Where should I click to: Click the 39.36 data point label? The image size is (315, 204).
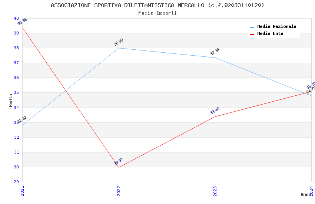click(22, 22)
